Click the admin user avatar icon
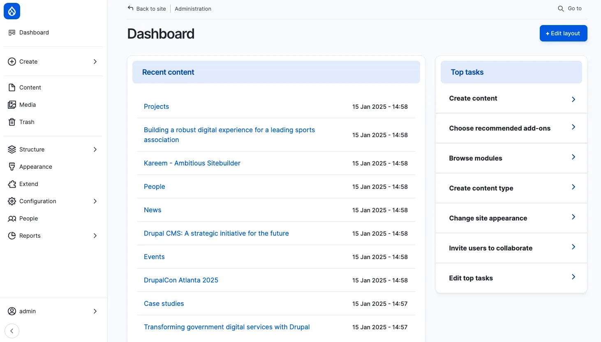The width and height of the screenshot is (601, 342). [x=12, y=311]
